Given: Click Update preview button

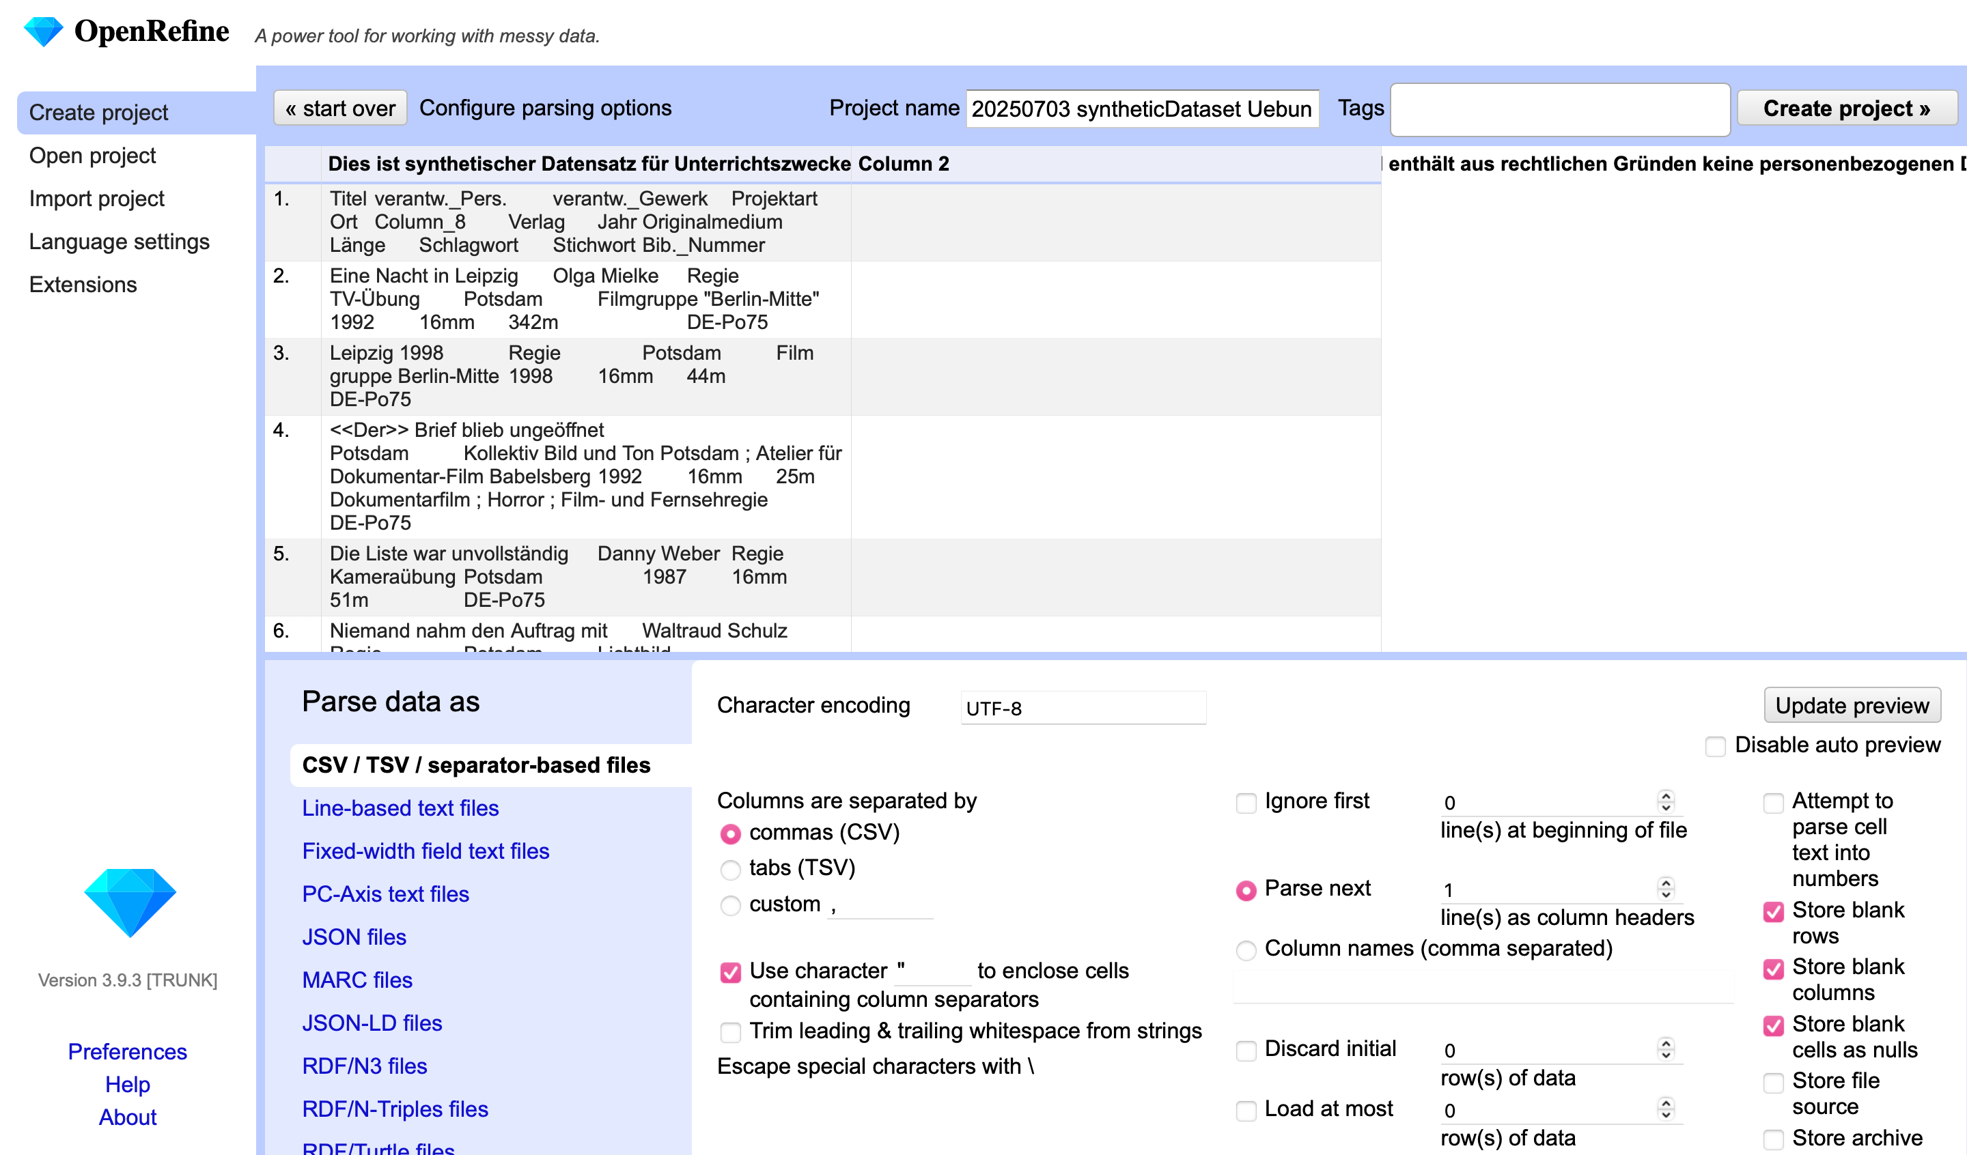Looking at the screenshot, I should (1852, 704).
